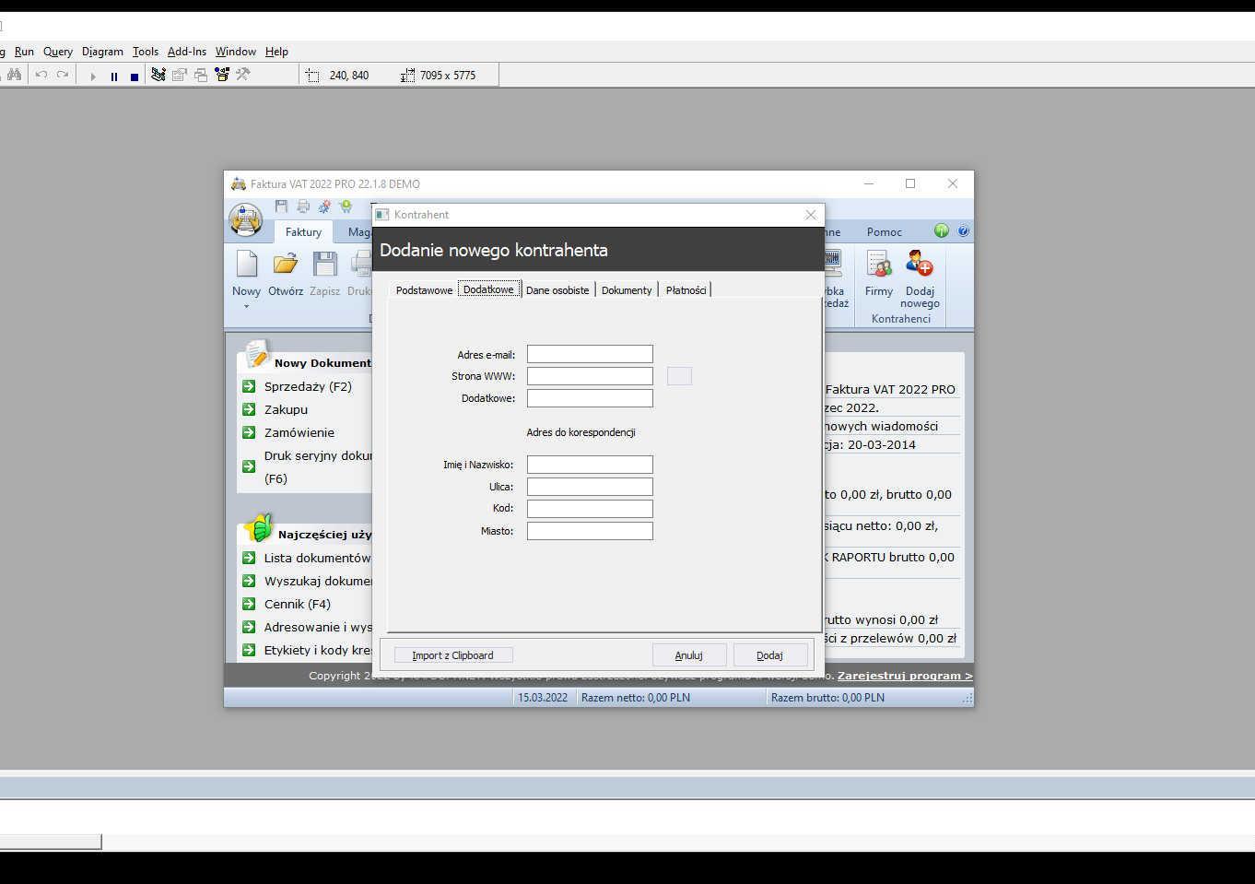The width and height of the screenshot is (1255, 884).
Task: Click the round application menu orb
Action: pos(245,219)
